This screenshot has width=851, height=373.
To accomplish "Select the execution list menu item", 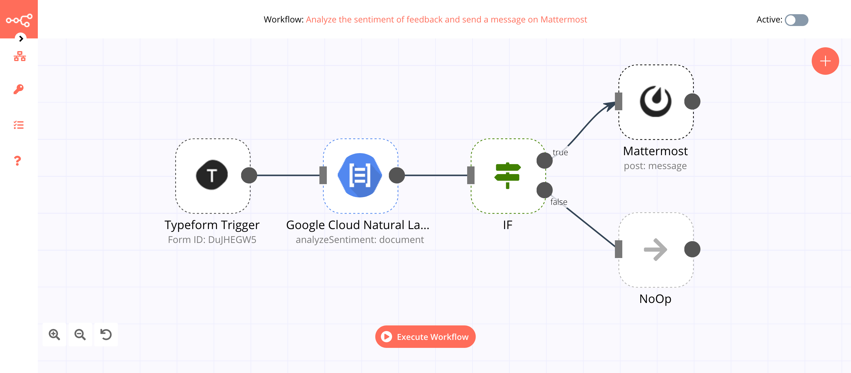I will (x=19, y=125).
